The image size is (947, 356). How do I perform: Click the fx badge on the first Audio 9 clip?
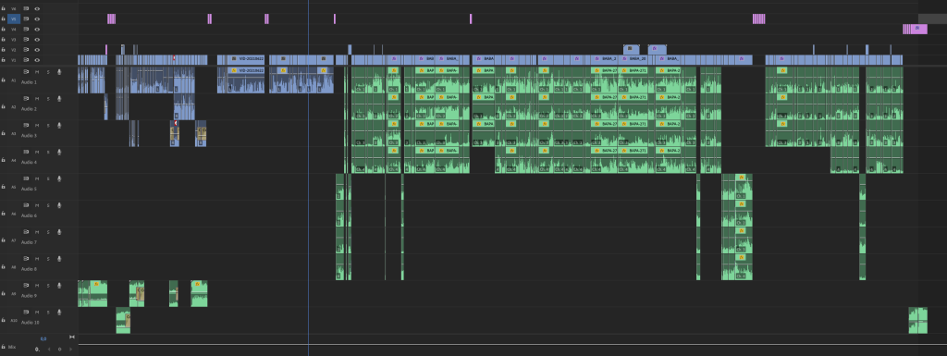click(95, 284)
